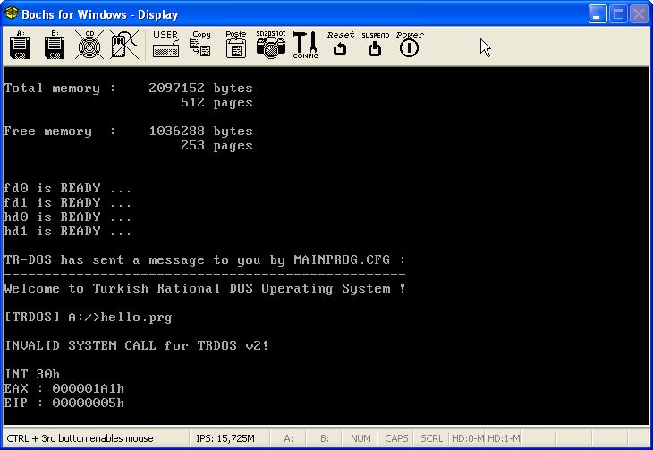Image resolution: width=653 pixels, height=450 pixels.
Task: Click the 'fd0 is READY' line
Action: pos(67,189)
